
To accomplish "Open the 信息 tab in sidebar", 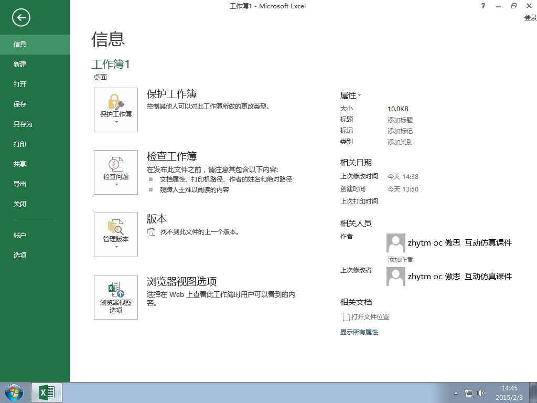I will pyautogui.click(x=35, y=44).
